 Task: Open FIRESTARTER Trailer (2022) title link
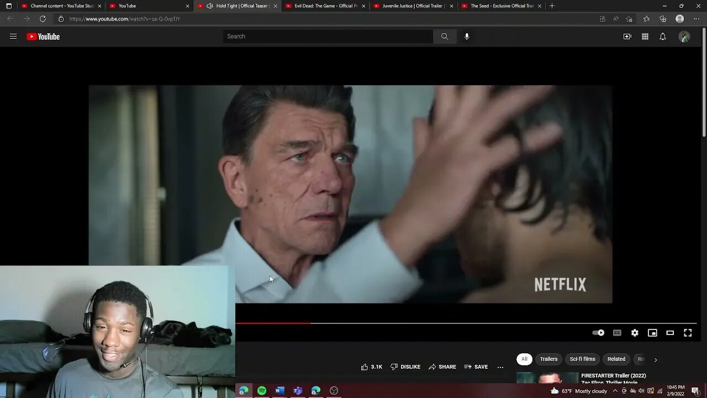[614, 376]
